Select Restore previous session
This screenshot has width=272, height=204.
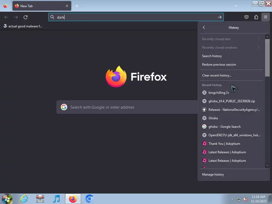pyautogui.click(x=231, y=65)
